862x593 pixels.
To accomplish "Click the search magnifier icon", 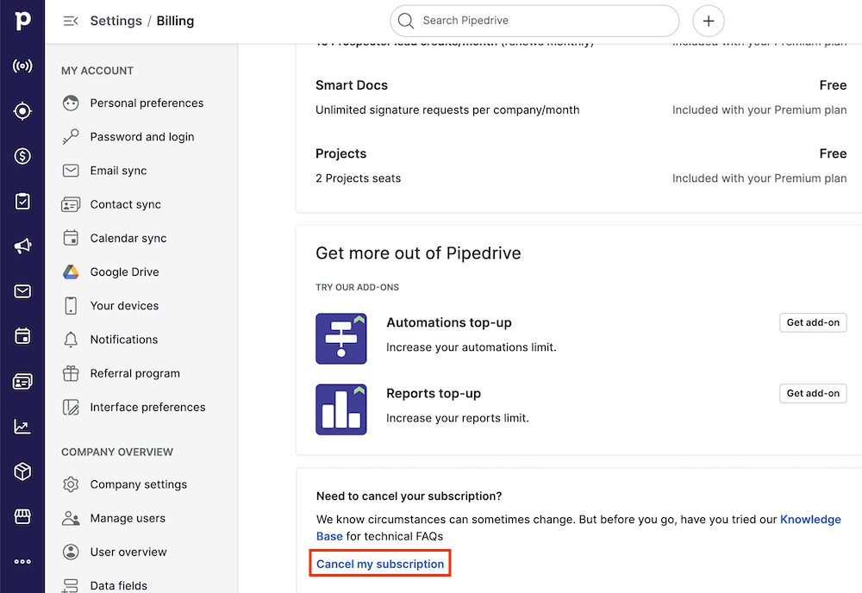I will [406, 21].
